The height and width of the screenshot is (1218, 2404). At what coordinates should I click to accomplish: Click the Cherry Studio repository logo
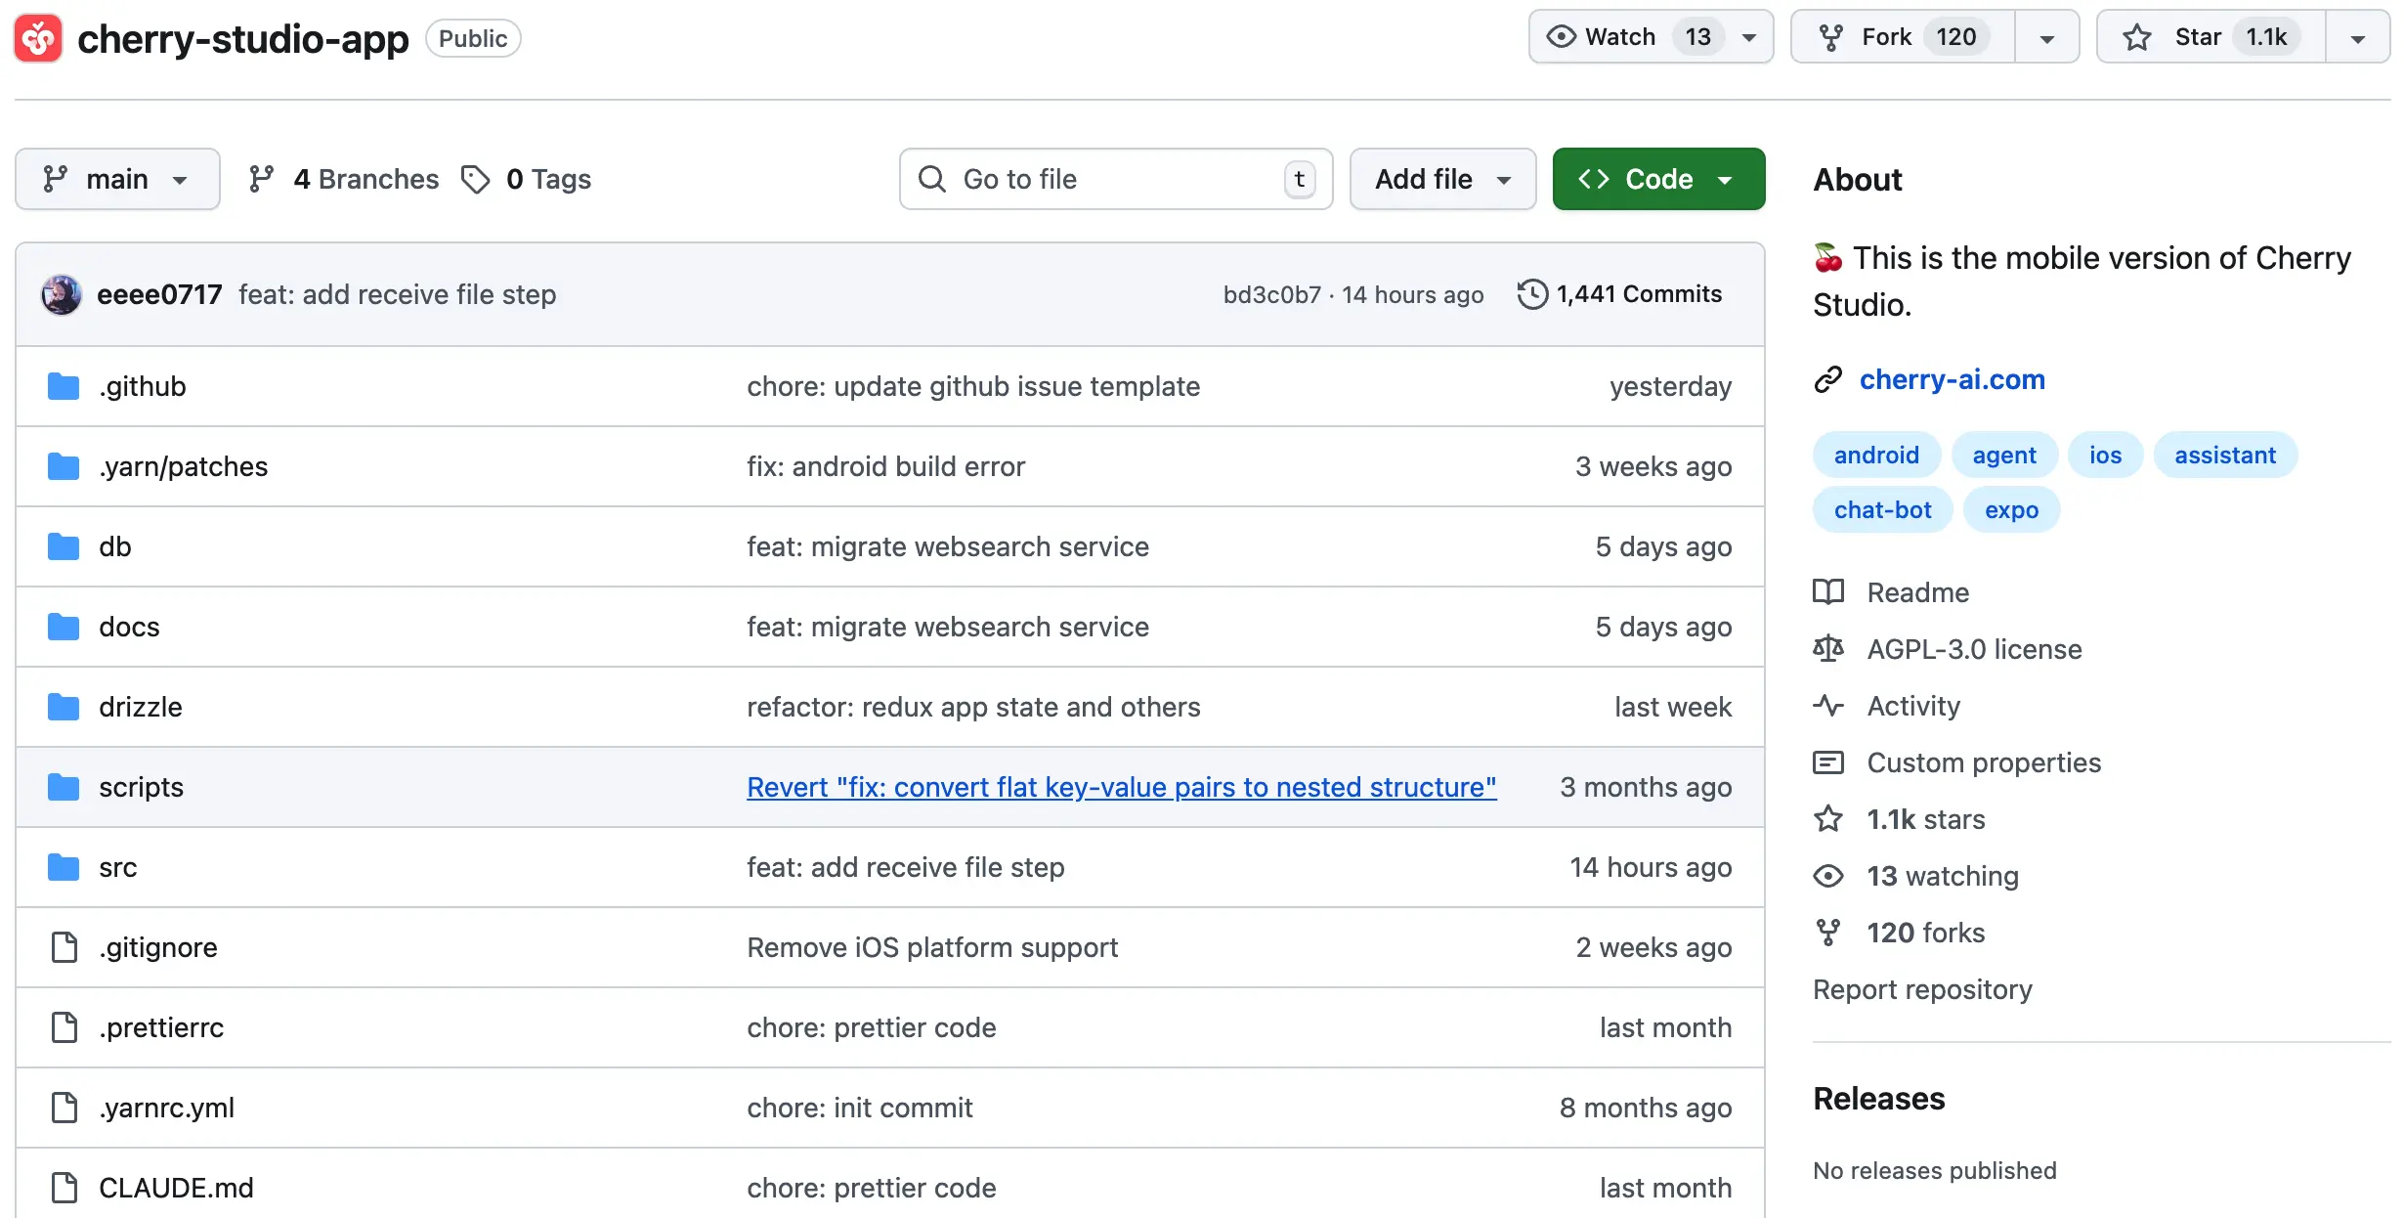click(38, 38)
